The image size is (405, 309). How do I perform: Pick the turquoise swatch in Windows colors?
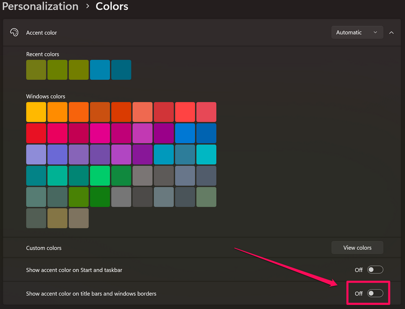point(206,154)
